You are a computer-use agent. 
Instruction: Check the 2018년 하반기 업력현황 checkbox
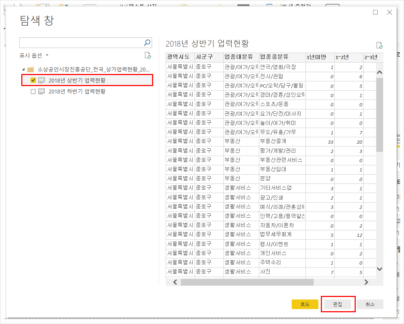(33, 91)
